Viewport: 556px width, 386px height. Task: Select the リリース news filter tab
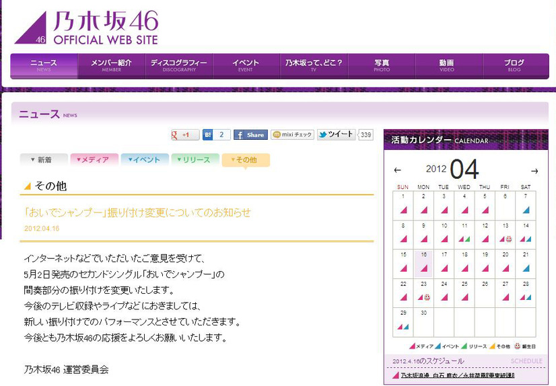pyautogui.click(x=195, y=159)
